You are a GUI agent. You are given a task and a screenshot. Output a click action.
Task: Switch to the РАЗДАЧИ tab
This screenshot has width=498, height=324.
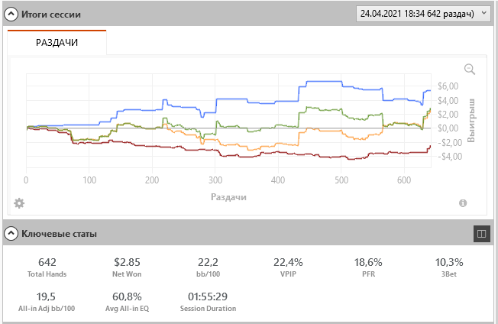[x=57, y=43]
